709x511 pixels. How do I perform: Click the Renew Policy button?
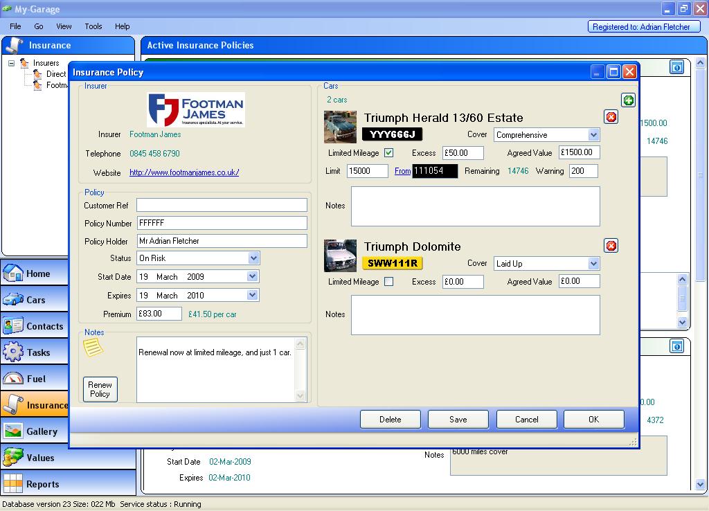tap(100, 389)
